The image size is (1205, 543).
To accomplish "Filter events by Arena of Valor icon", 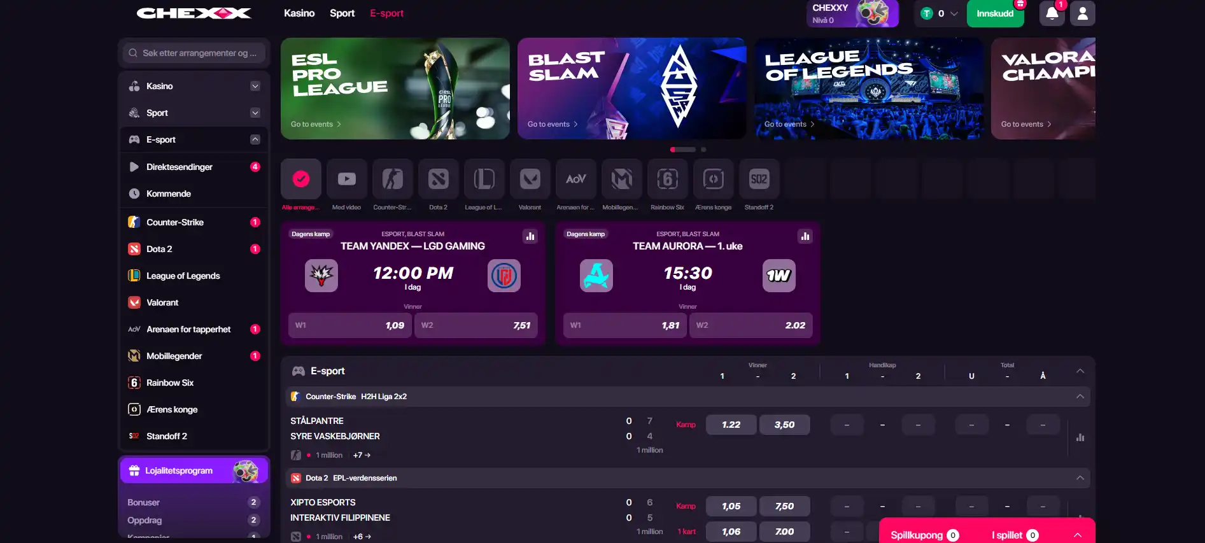I will 576,179.
